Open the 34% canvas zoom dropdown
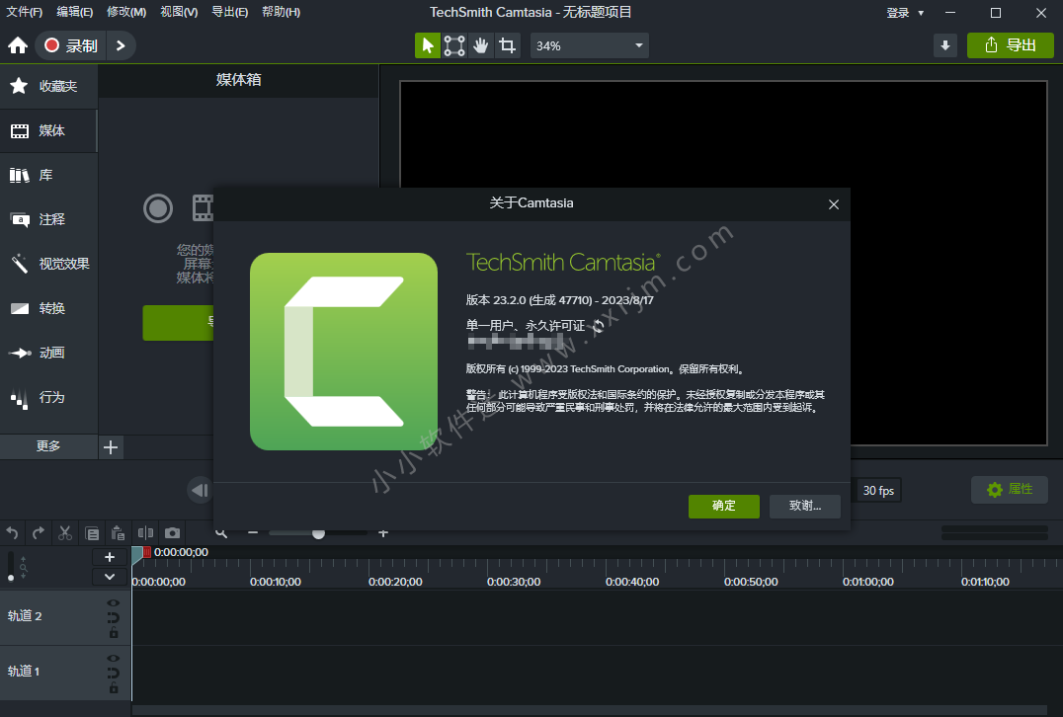The image size is (1063, 717). click(589, 45)
